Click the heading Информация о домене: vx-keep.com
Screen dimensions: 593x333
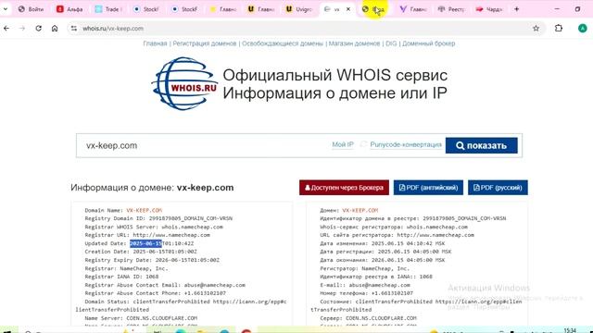152,188
